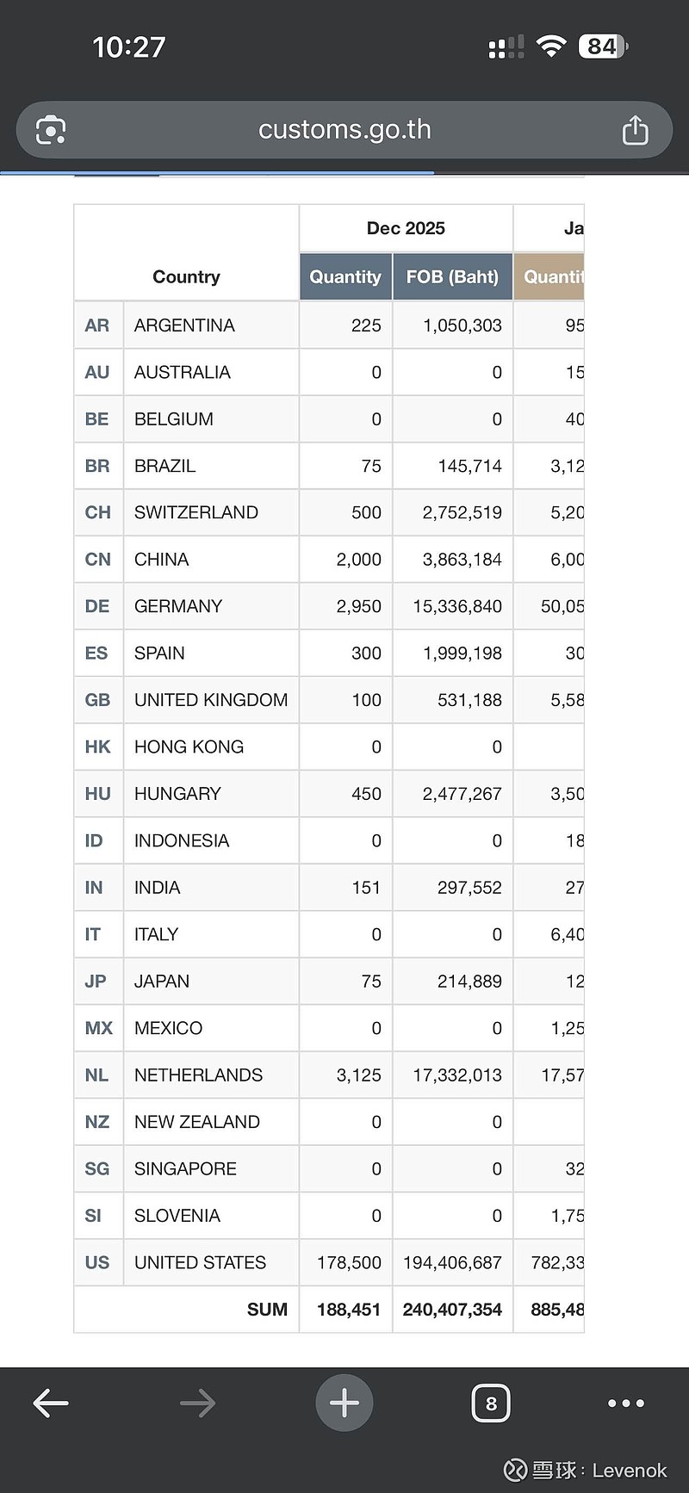Open the three-dot browser menu
The width and height of the screenshot is (689, 1493).
[x=626, y=1403]
